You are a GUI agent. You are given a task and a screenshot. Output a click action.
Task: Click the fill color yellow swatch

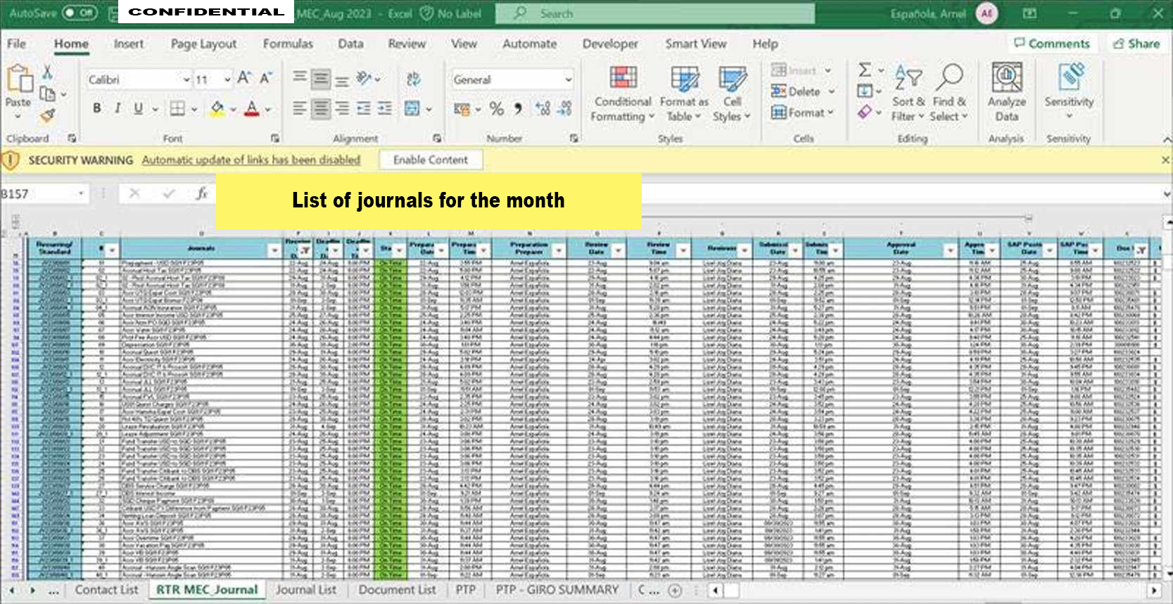tap(217, 109)
